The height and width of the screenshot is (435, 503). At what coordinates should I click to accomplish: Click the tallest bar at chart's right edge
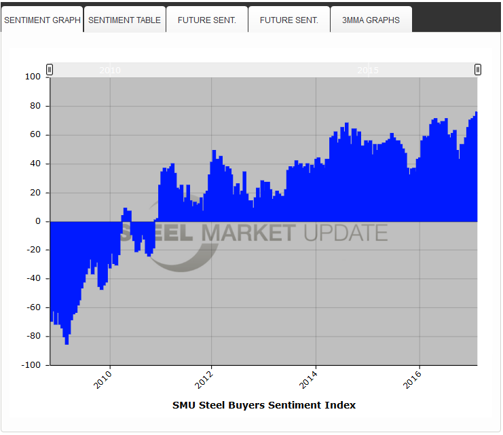coord(476,167)
